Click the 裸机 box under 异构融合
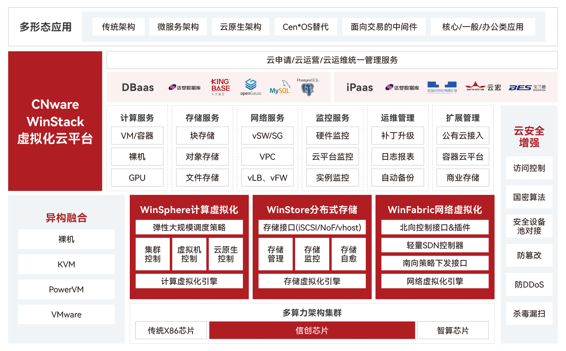This screenshot has height=351, width=566. [66, 239]
